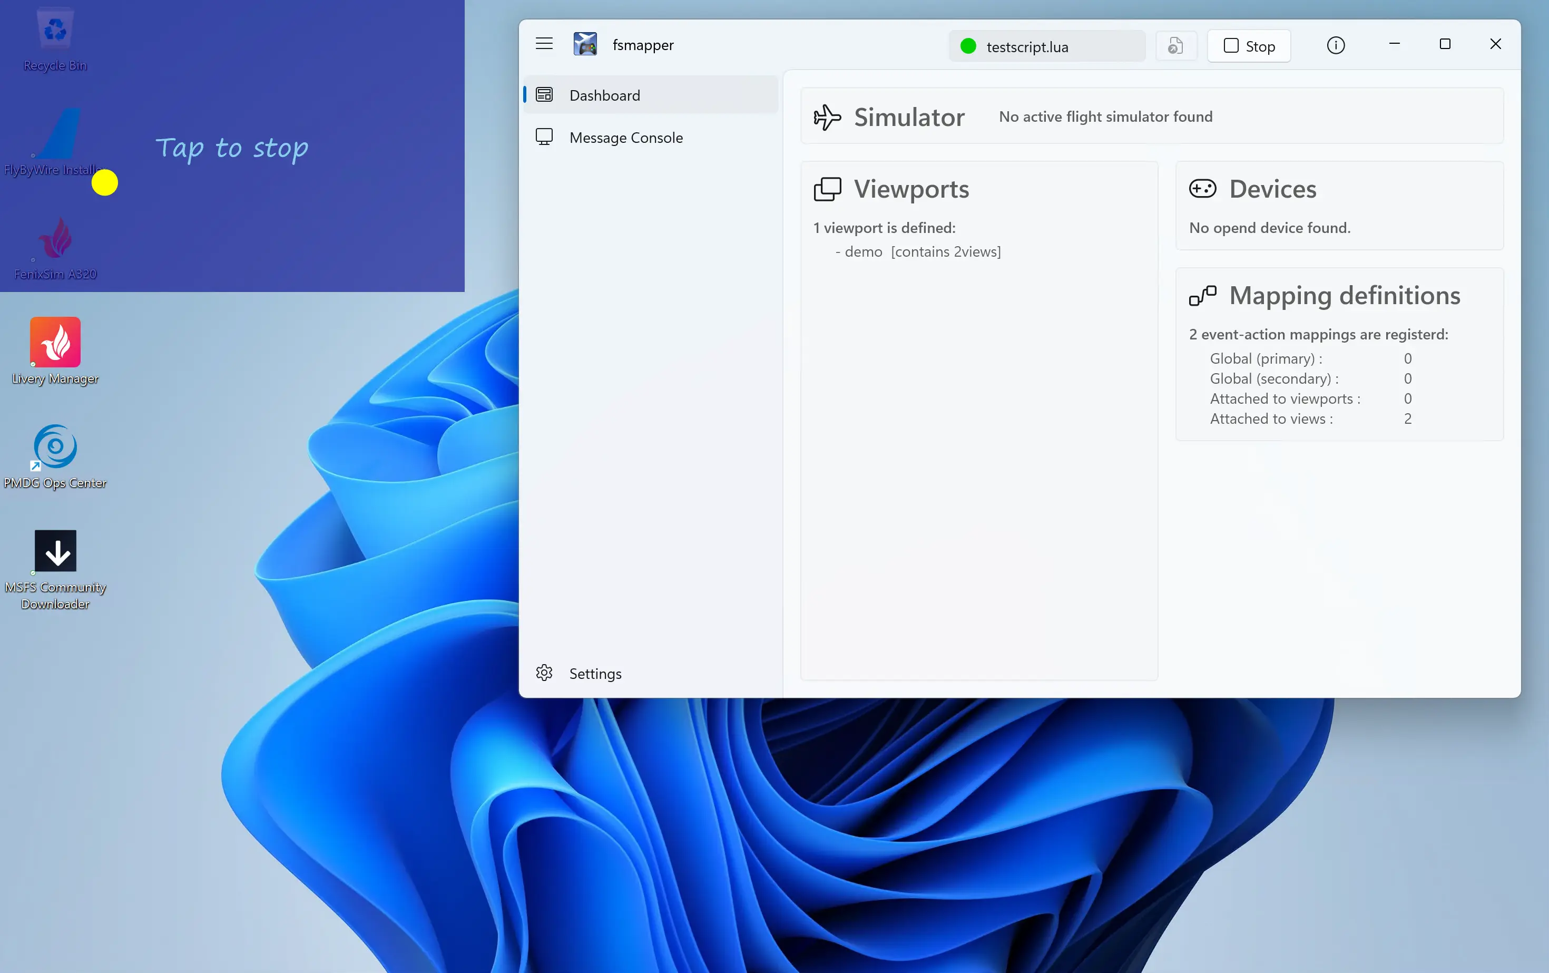Click the Mapping definitions icon
This screenshot has height=973, width=1549.
1202,295
